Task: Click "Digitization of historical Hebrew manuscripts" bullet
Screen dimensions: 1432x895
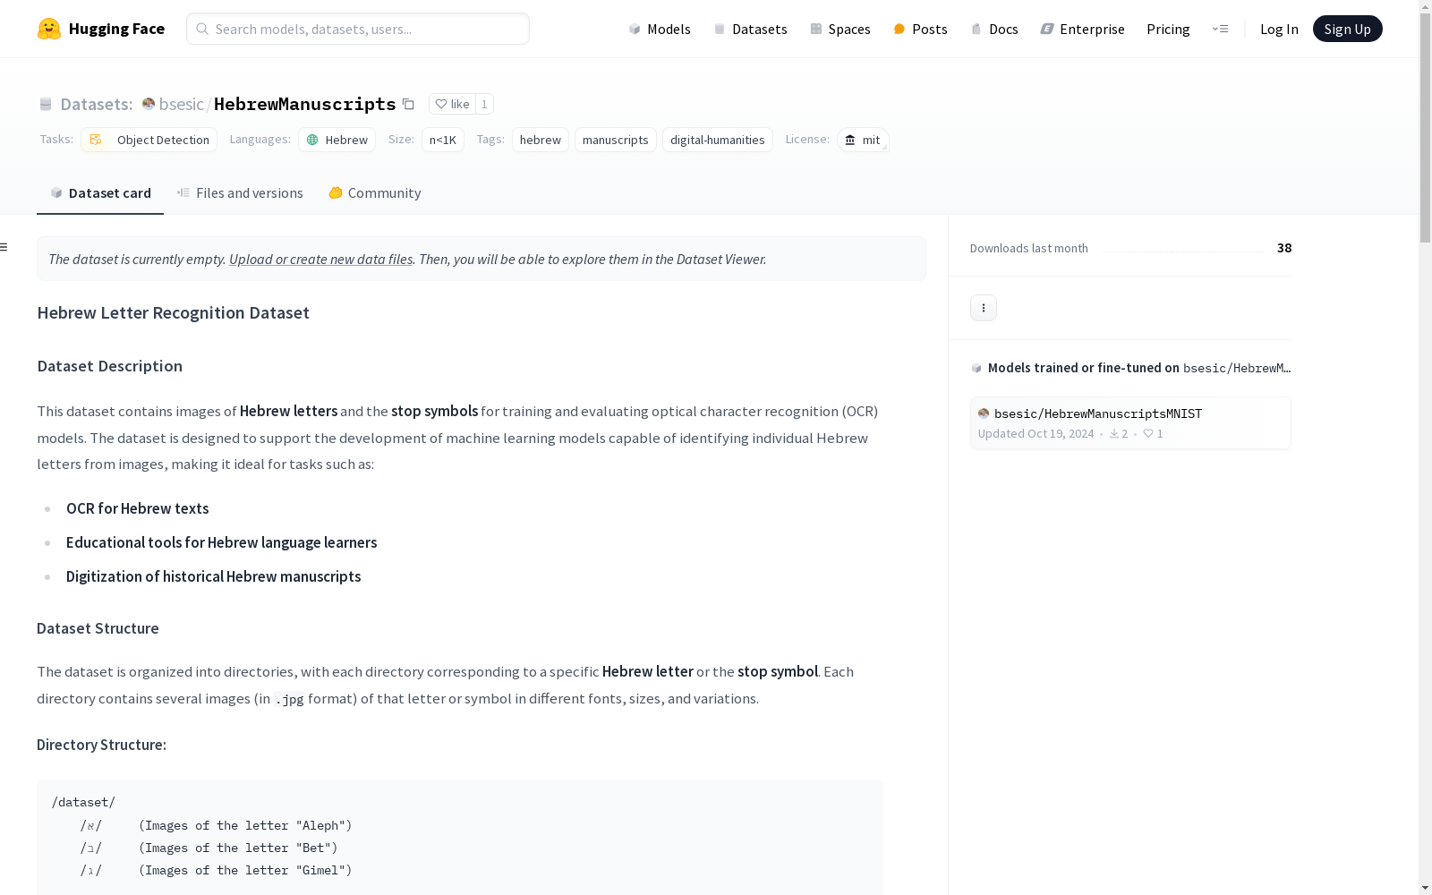Action: (x=213, y=576)
